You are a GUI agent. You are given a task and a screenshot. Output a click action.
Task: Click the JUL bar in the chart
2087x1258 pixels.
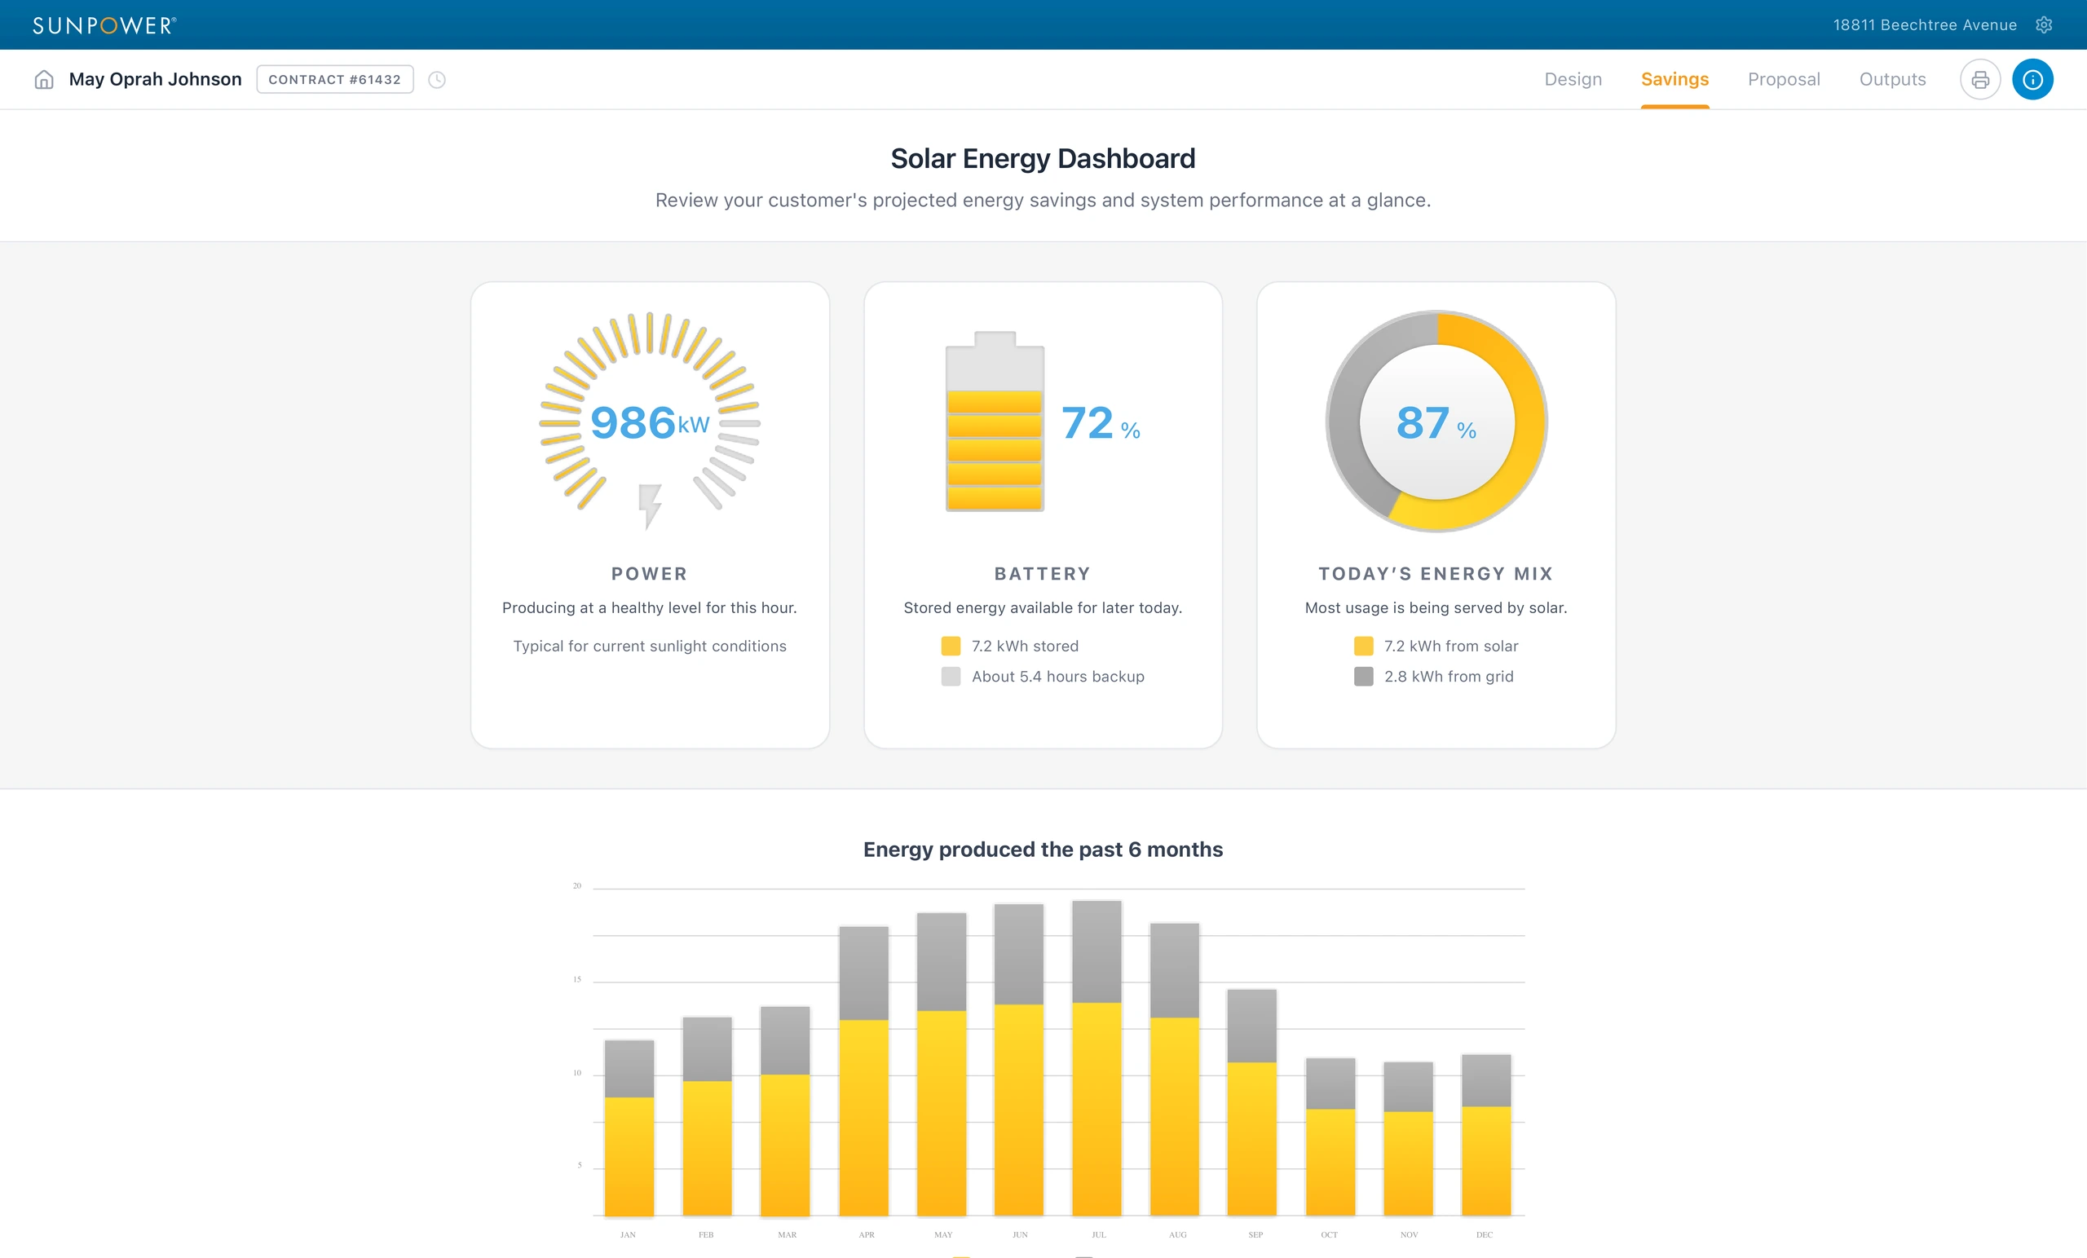click(x=1096, y=1059)
